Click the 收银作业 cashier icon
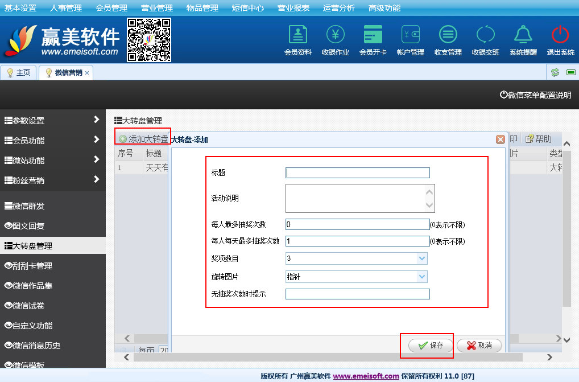The height and width of the screenshot is (382, 579). tap(335, 35)
